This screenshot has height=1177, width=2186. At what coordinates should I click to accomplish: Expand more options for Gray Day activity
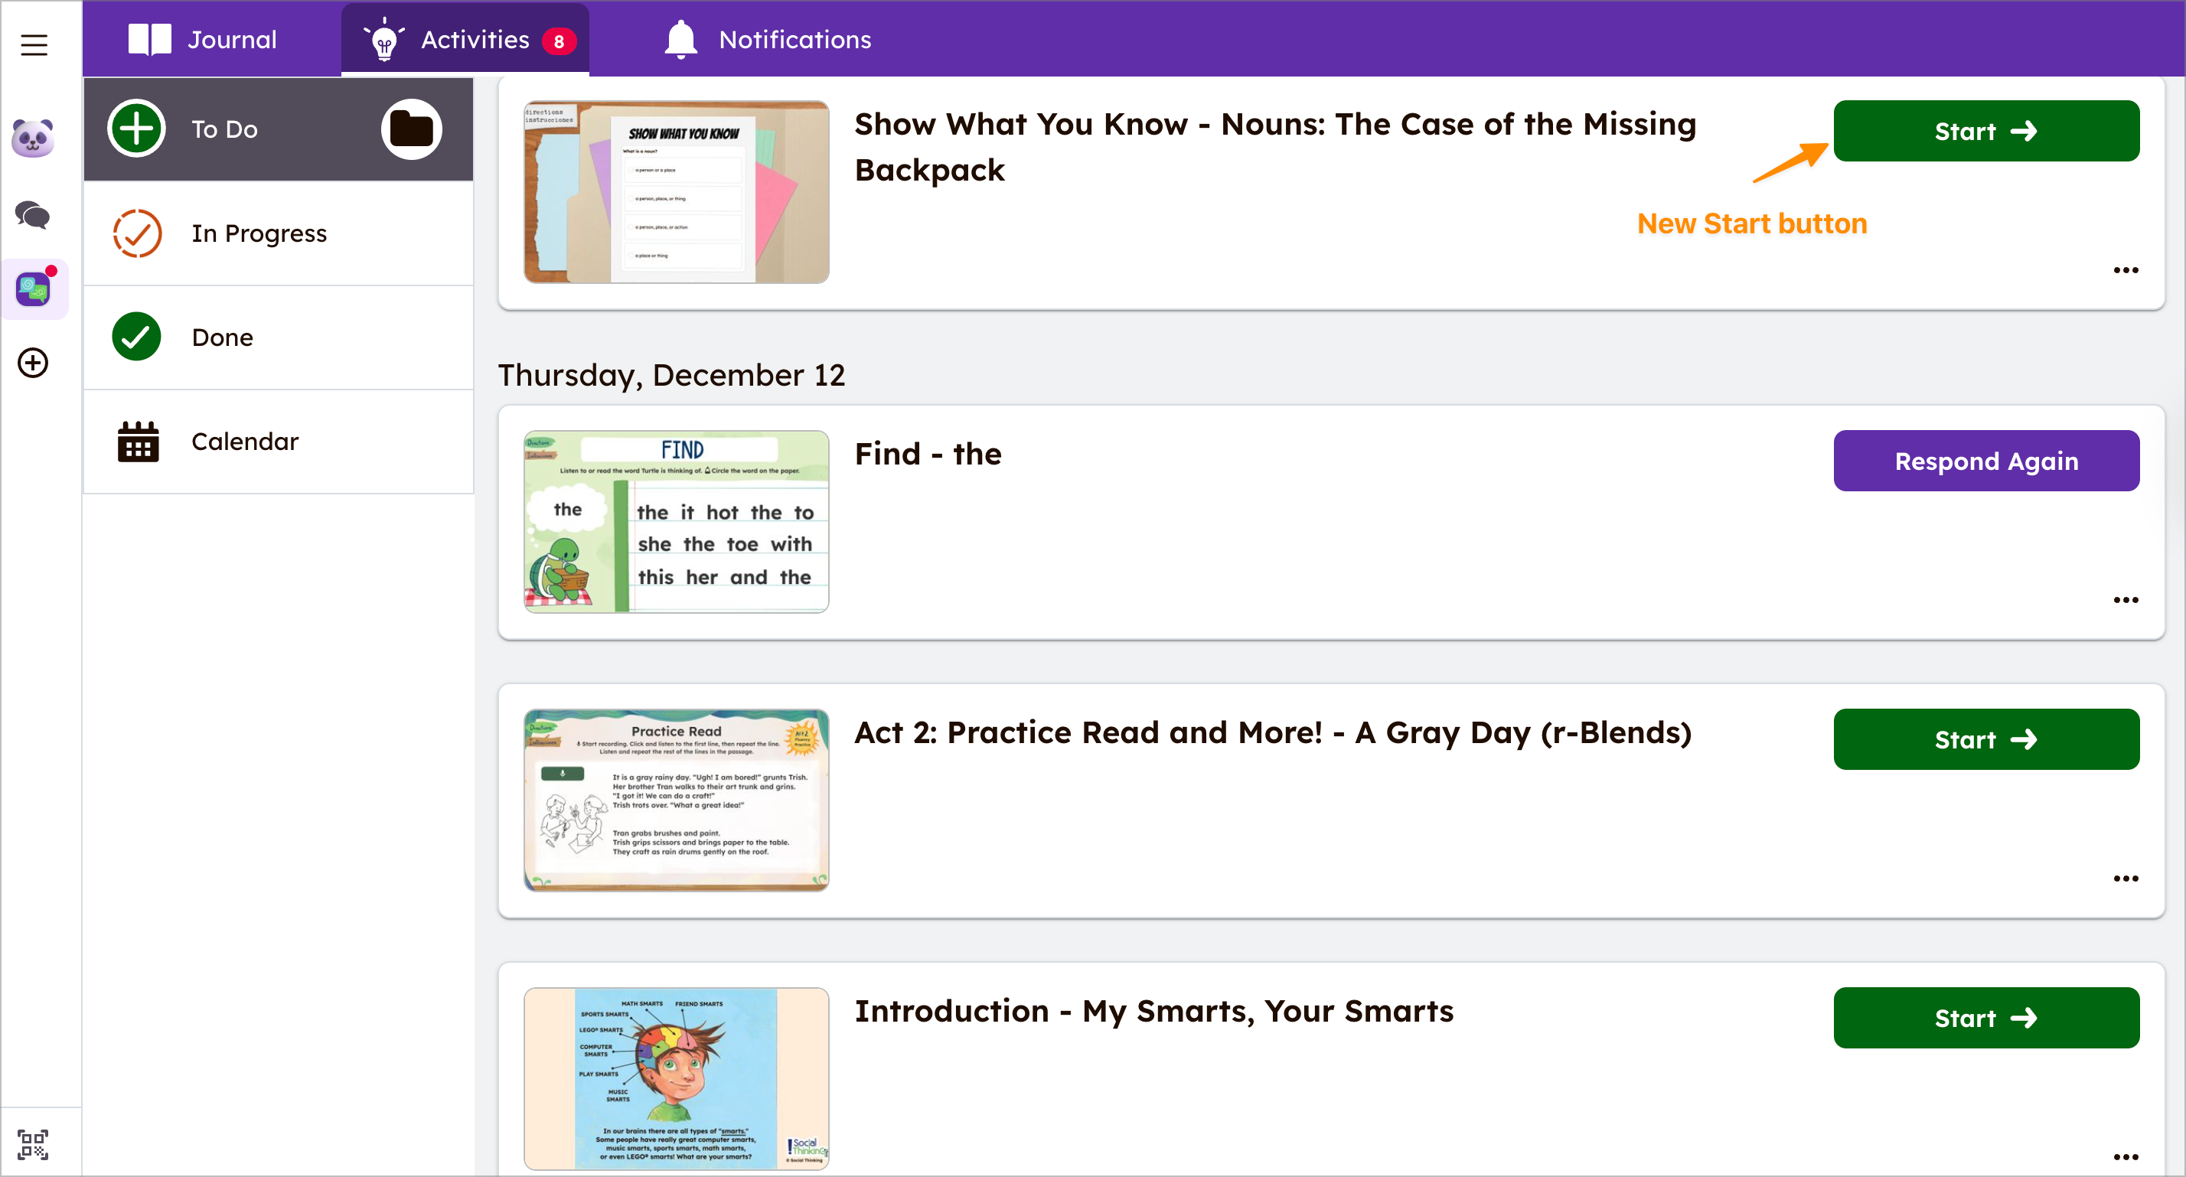pyautogui.click(x=2124, y=879)
